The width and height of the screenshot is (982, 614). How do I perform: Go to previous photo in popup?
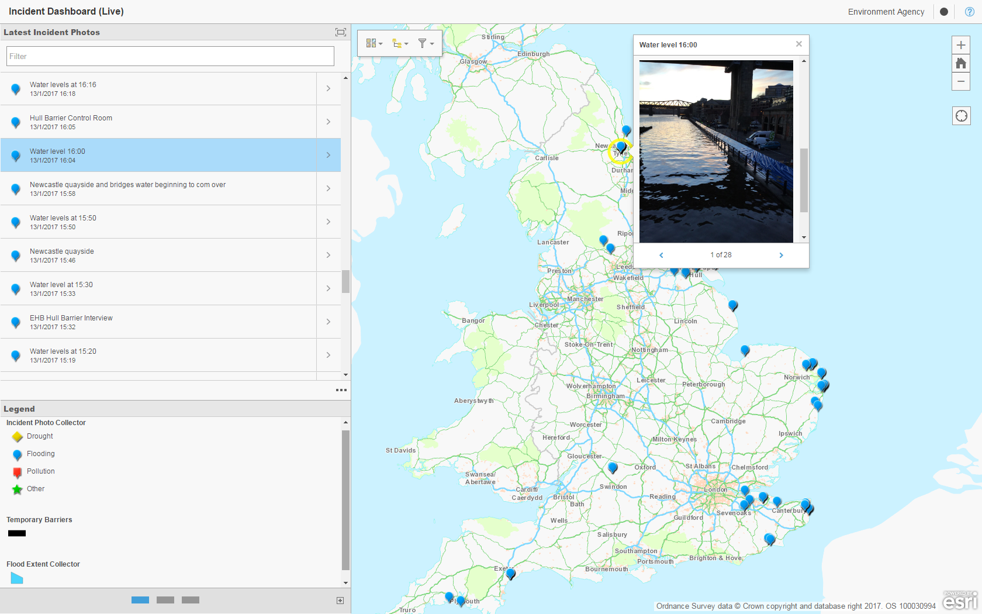tap(661, 255)
